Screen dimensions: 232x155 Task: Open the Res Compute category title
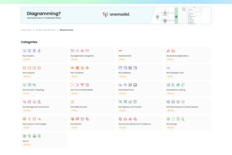point(29,73)
